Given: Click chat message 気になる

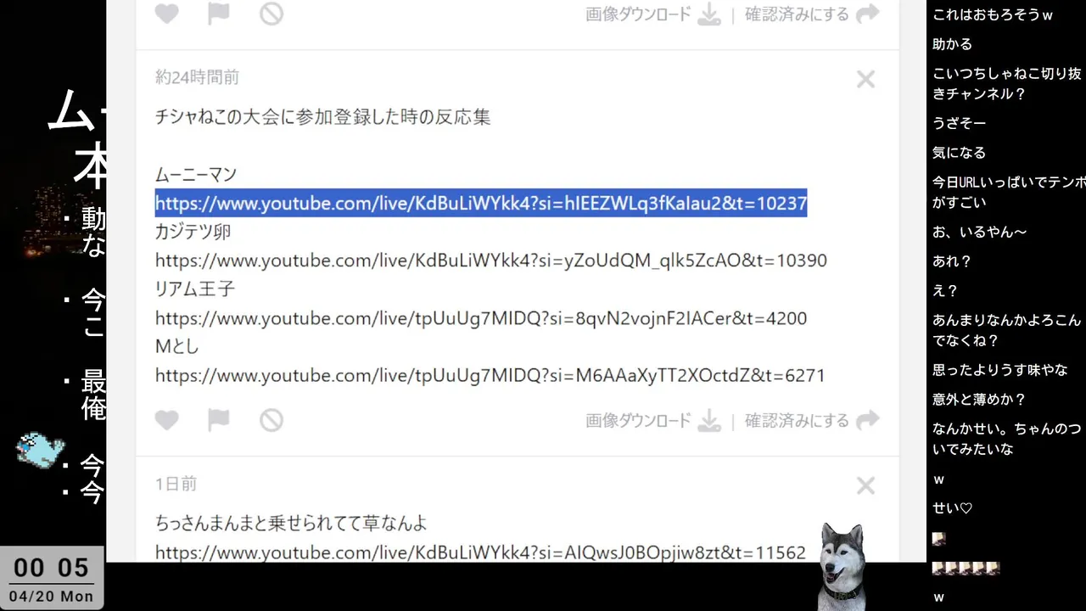Looking at the screenshot, I should (x=959, y=153).
